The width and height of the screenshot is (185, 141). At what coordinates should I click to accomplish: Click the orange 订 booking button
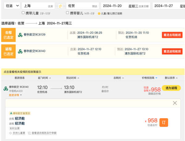(x=164, y=123)
